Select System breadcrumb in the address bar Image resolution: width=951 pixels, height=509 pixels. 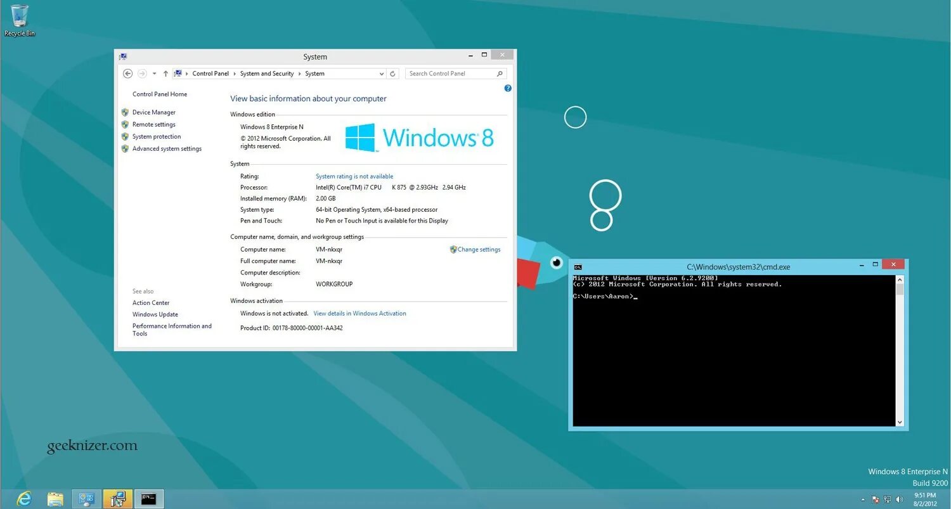click(314, 74)
